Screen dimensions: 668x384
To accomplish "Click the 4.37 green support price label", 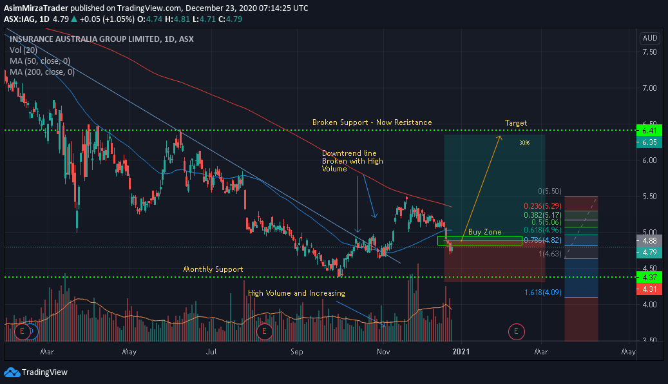I will click(x=649, y=277).
